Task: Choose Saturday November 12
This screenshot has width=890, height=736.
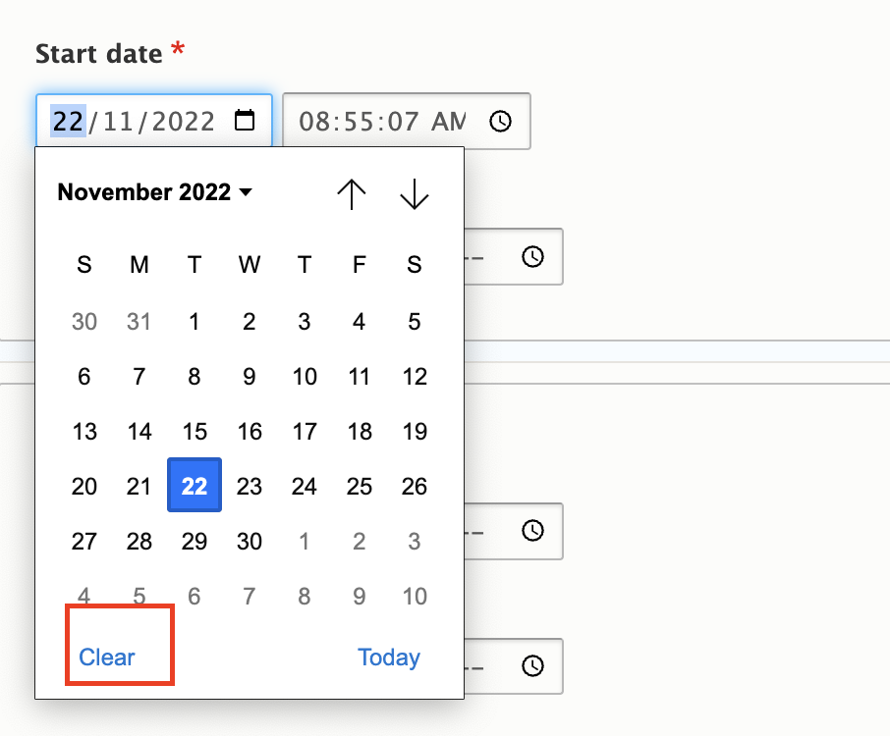Action: point(415,376)
